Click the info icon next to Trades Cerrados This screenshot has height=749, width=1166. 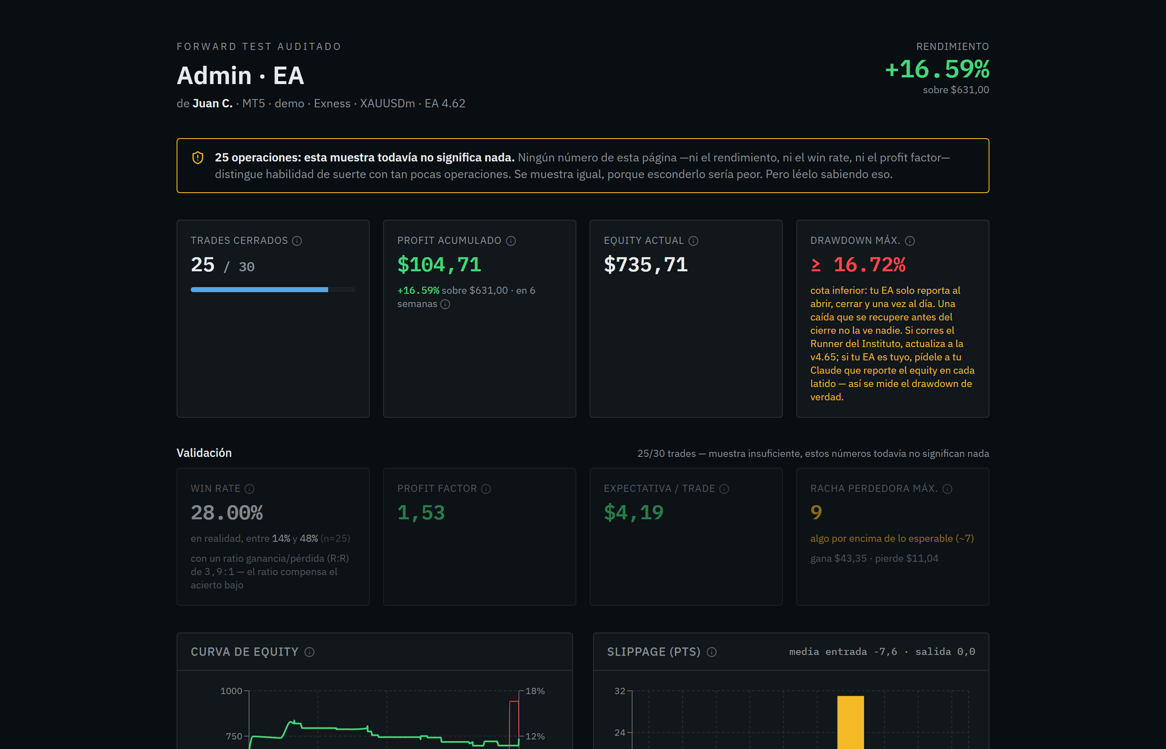(x=297, y=241)
